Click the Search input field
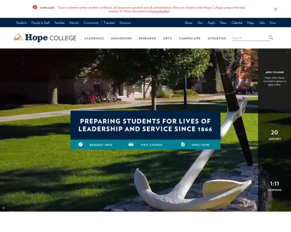291x232 pixels. (250, 38)
